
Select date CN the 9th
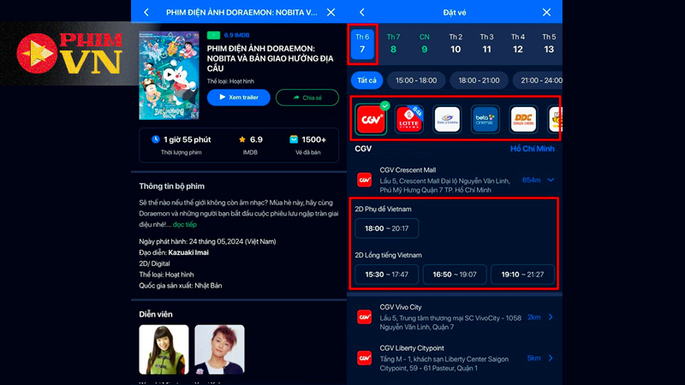pyautogui.click(x=424, y=44)
